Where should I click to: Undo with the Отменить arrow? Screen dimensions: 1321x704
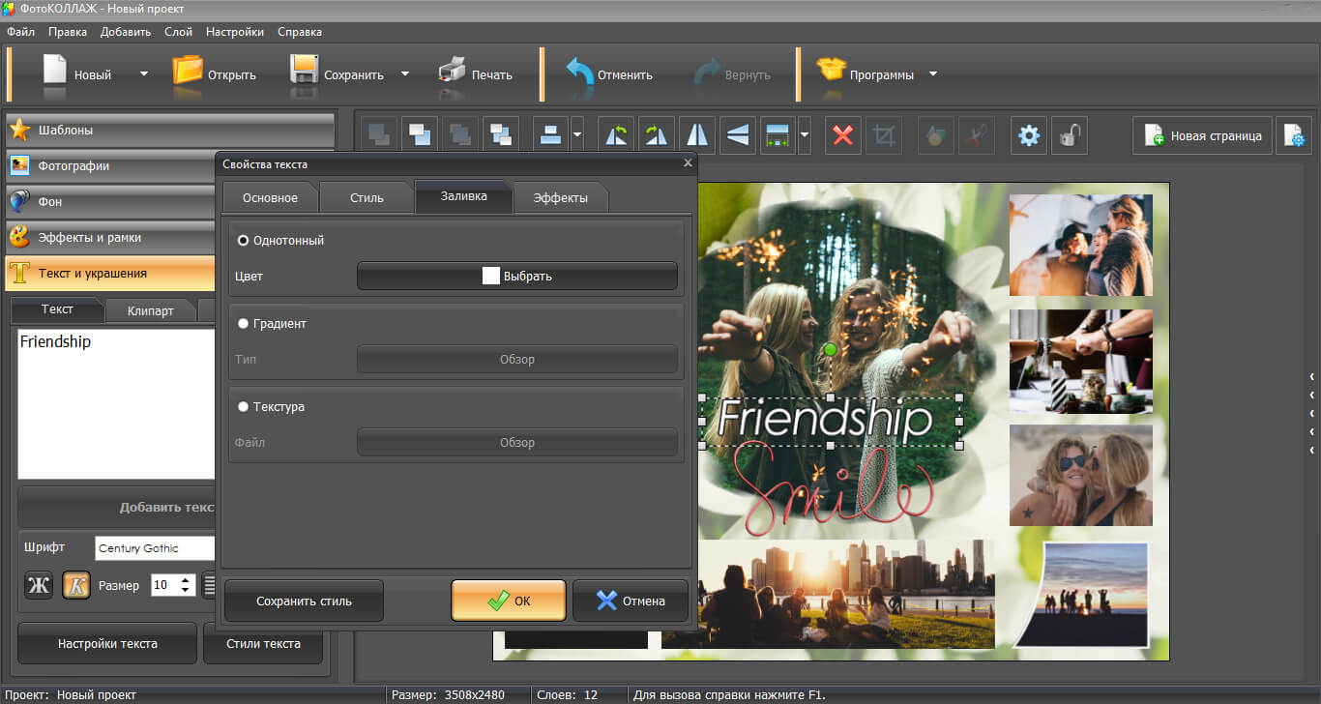point(608,73)
